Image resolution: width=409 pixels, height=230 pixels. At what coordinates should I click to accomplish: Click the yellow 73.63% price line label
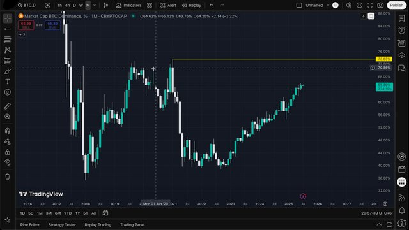(x=384, y=59)
